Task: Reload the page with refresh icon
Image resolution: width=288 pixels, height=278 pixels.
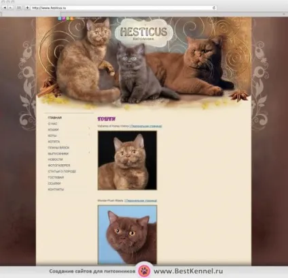Action: pyautogui.click(x=214, y=7)
